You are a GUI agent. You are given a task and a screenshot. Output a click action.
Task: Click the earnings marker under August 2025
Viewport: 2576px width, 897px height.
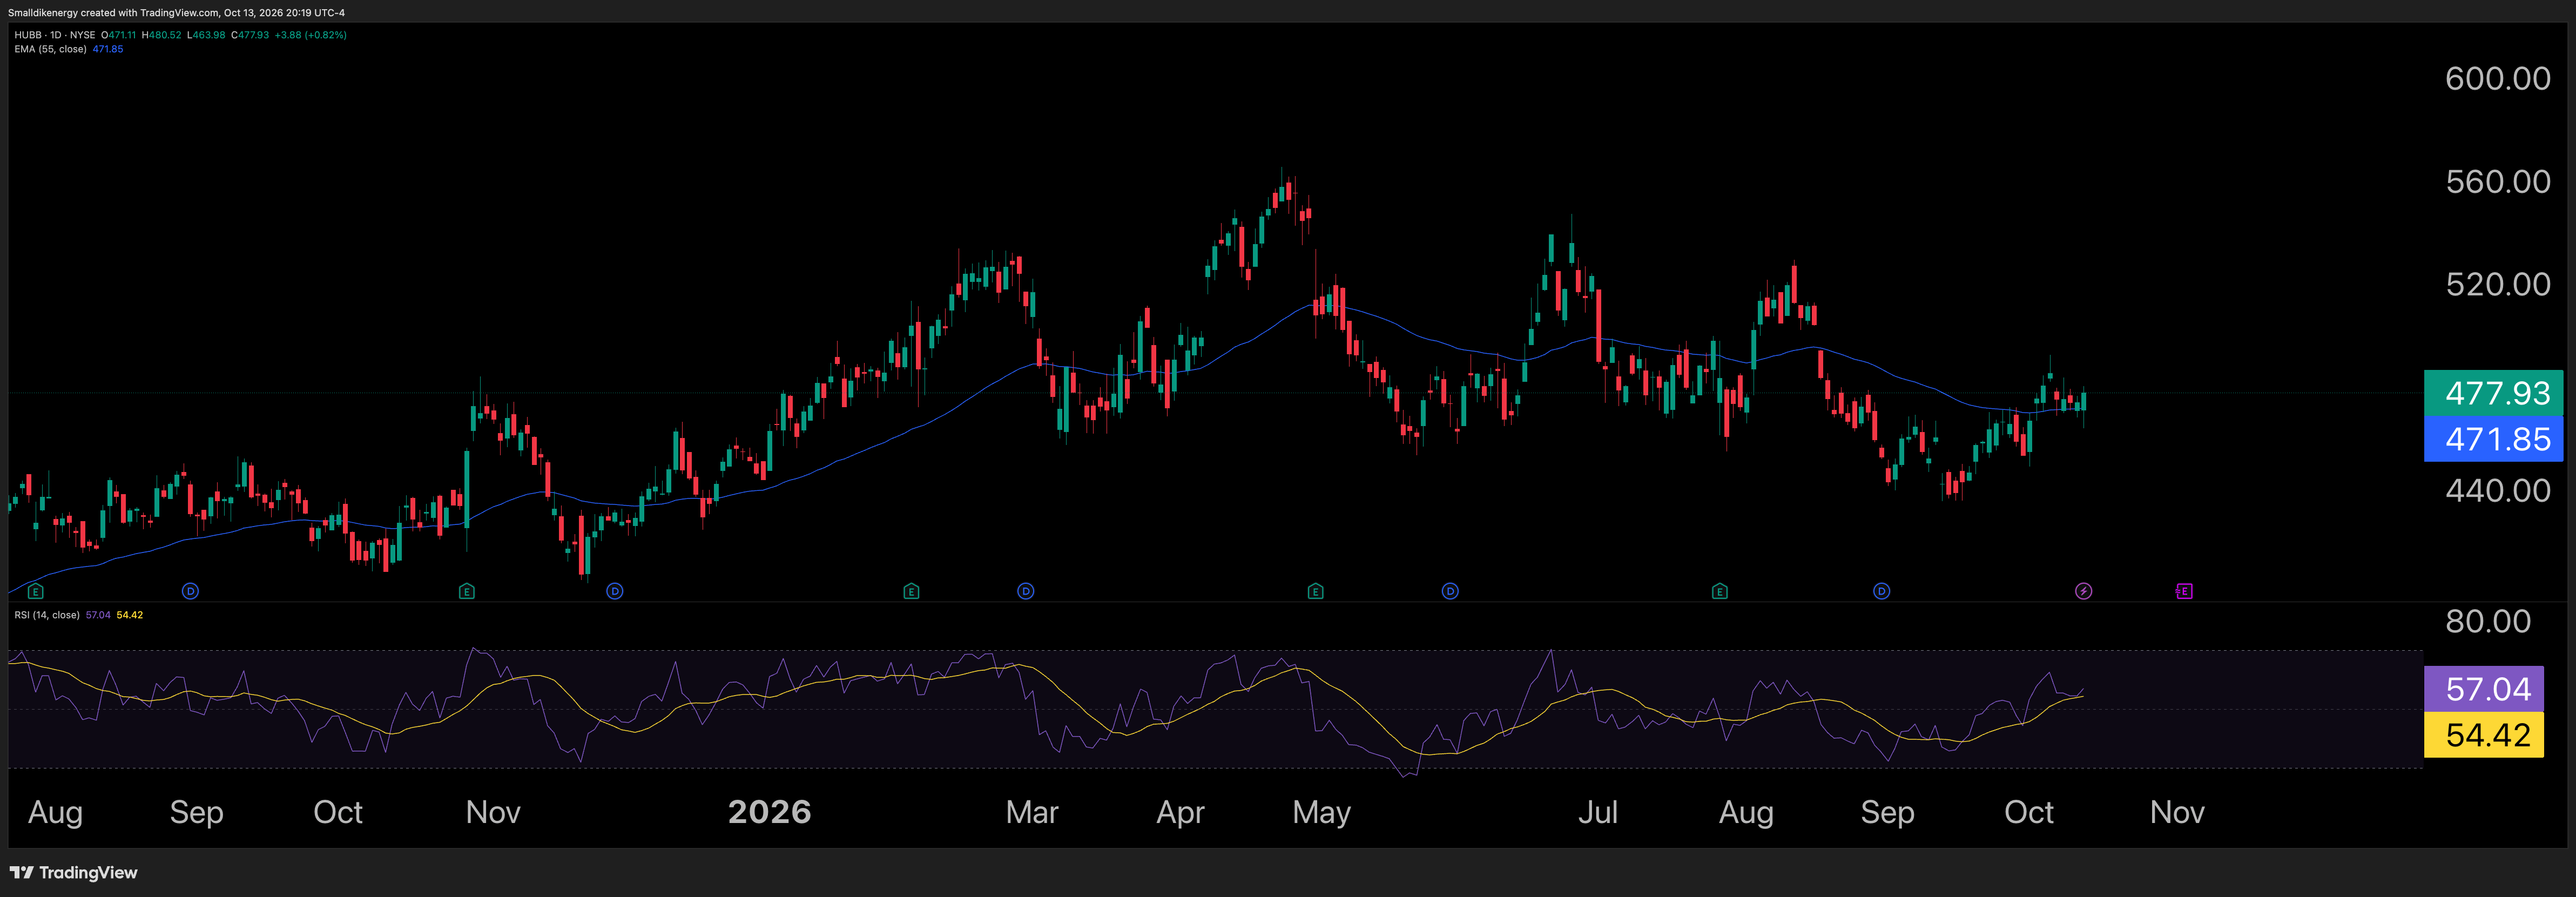pos(36,591)
